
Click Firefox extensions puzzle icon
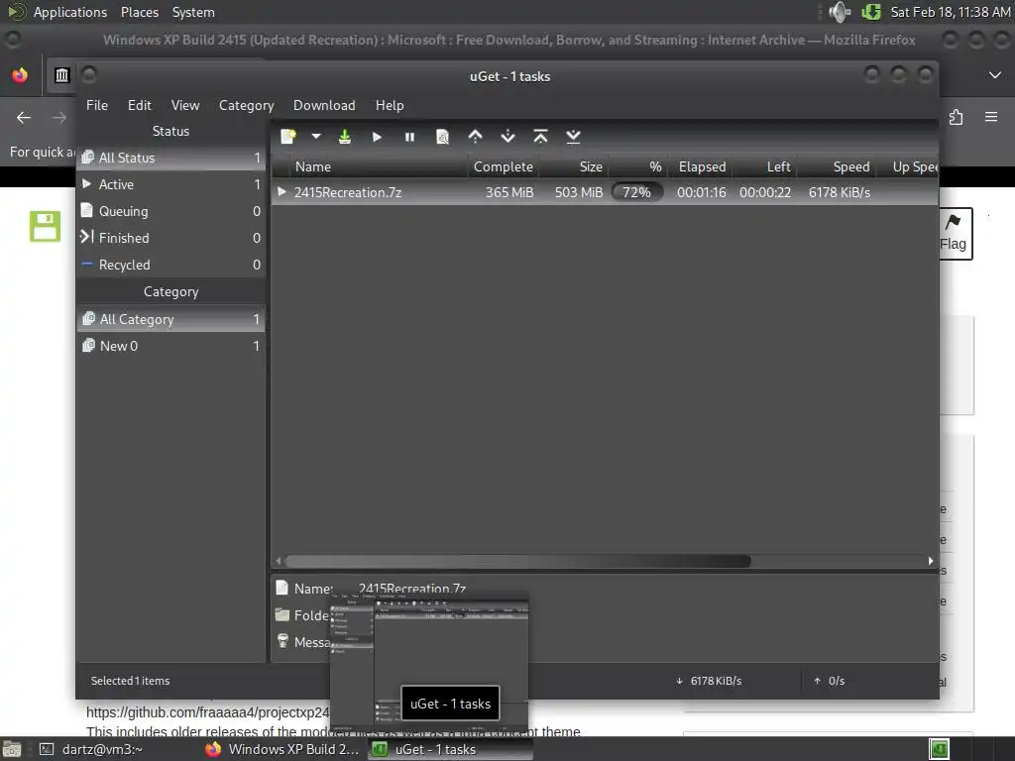tap(957, 117)
